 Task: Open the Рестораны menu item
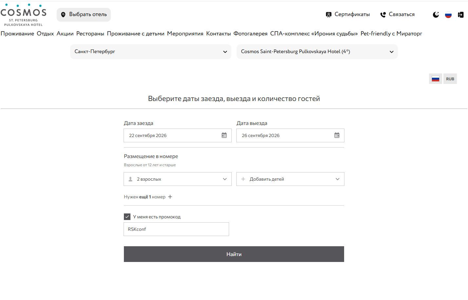pyautogui.click(x=90, y=34)
